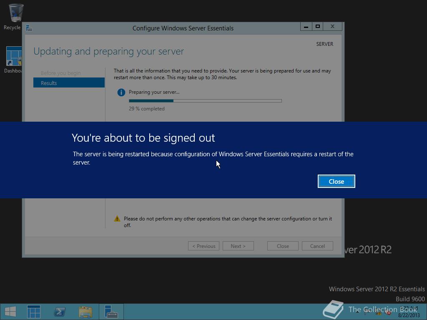The width and height of the screenshot is (427, 320).
Task: Open File Explorer from the taskbar
Action: coord(85,312)
